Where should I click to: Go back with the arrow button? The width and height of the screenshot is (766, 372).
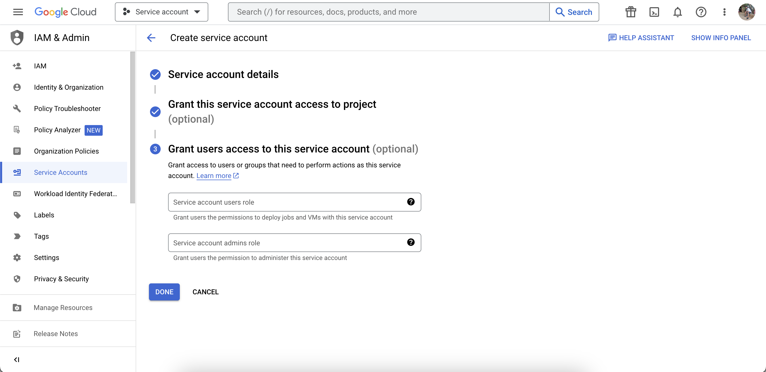click(151, 38)
